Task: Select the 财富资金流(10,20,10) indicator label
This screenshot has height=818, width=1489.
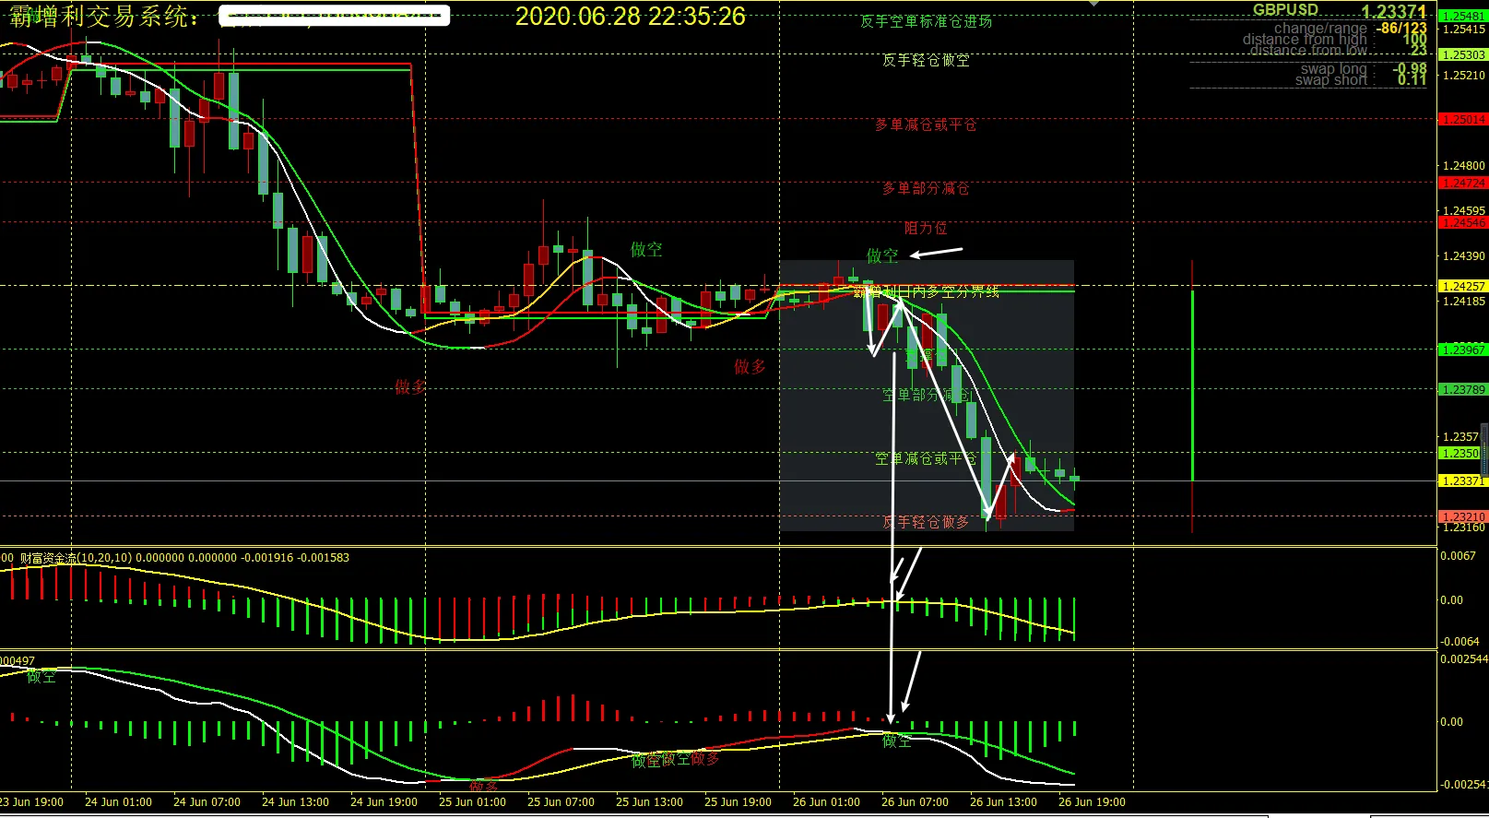Action: 77,558
